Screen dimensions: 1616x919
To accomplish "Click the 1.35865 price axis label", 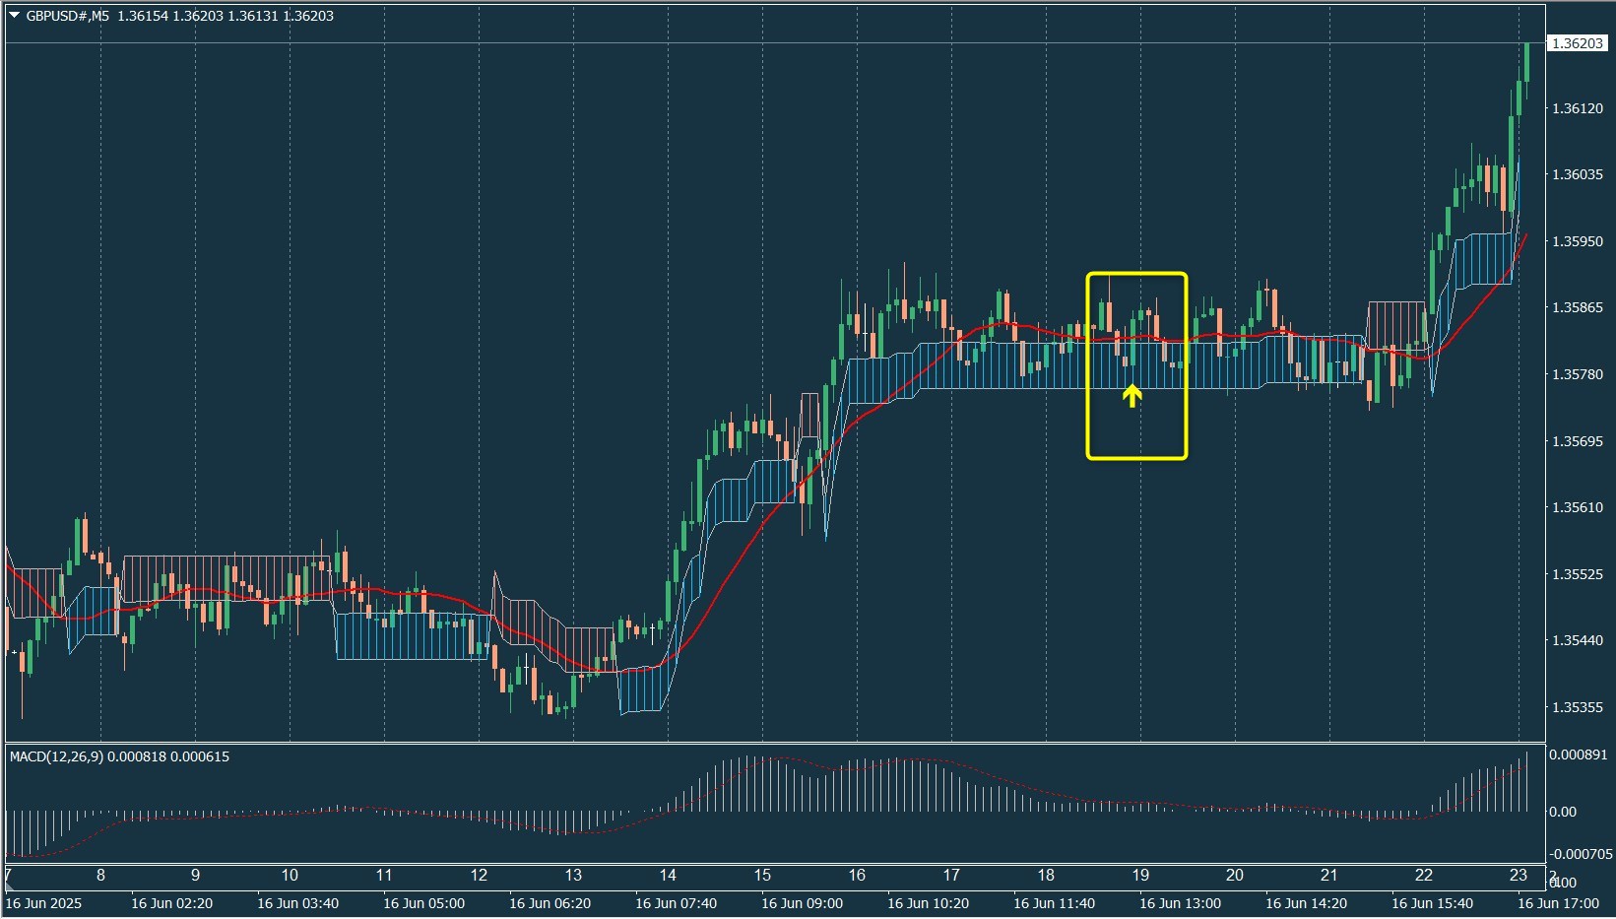I will (x=1578, y=307).
